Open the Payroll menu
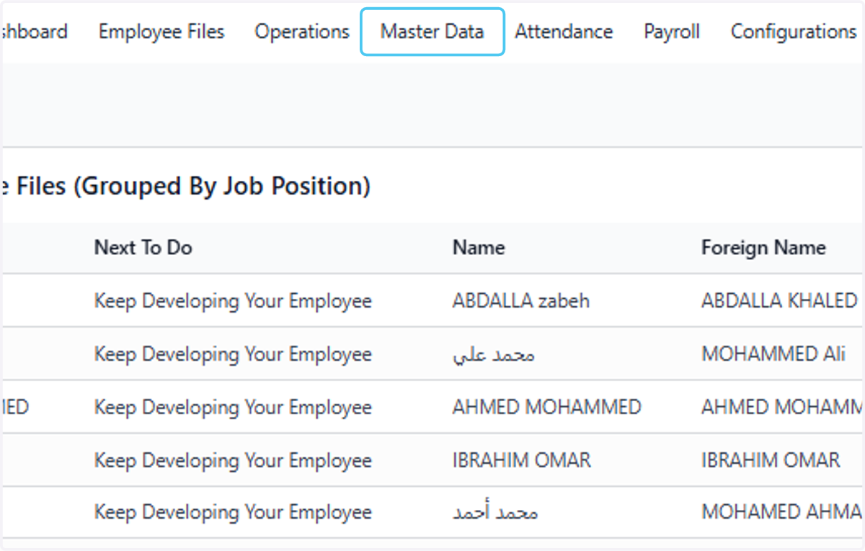This screenshot has height=551, width=865. [672, 32]
